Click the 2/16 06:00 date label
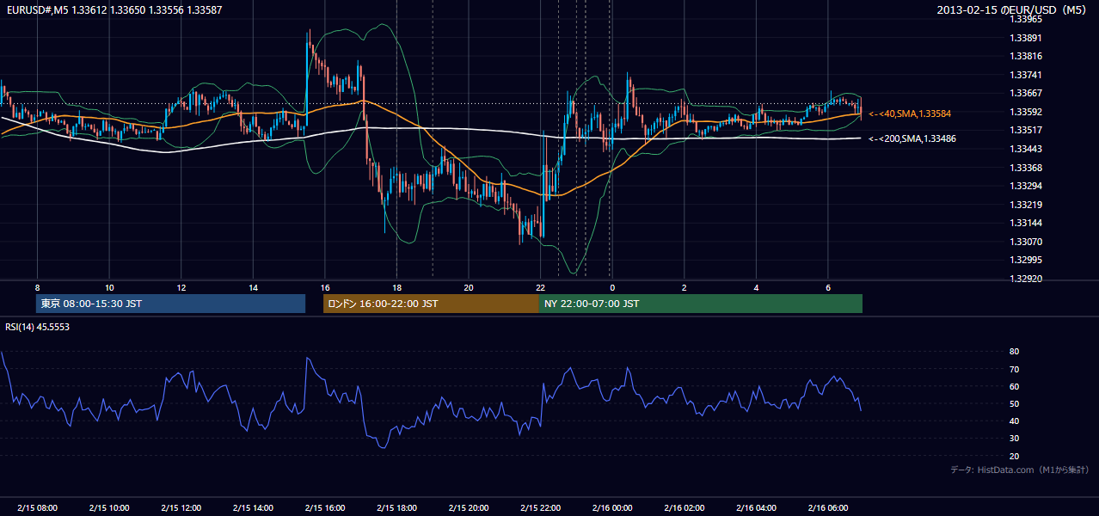Image resolution: width=1099 pixels, height=516 pixels. [827, 507]
